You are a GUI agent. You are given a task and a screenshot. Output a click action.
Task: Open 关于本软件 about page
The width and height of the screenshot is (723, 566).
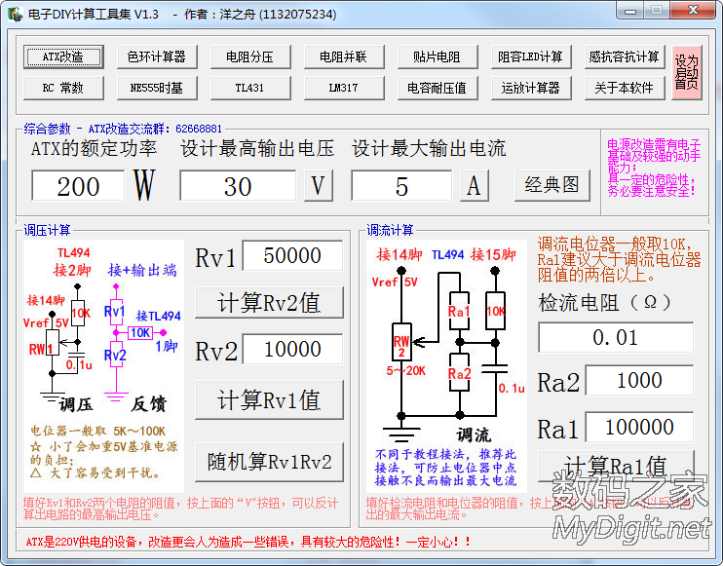(625, 88)
